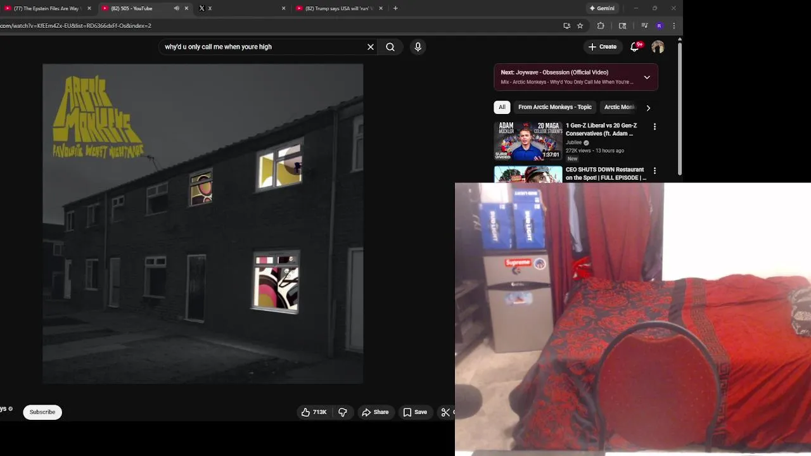
Task: Select the 'All' filter chip
Action: (502, 107)
